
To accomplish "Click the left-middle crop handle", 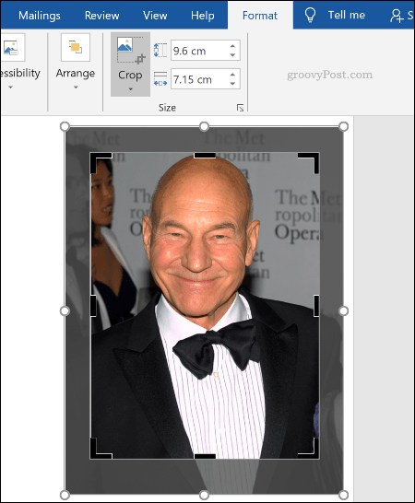I will [93, 306].
